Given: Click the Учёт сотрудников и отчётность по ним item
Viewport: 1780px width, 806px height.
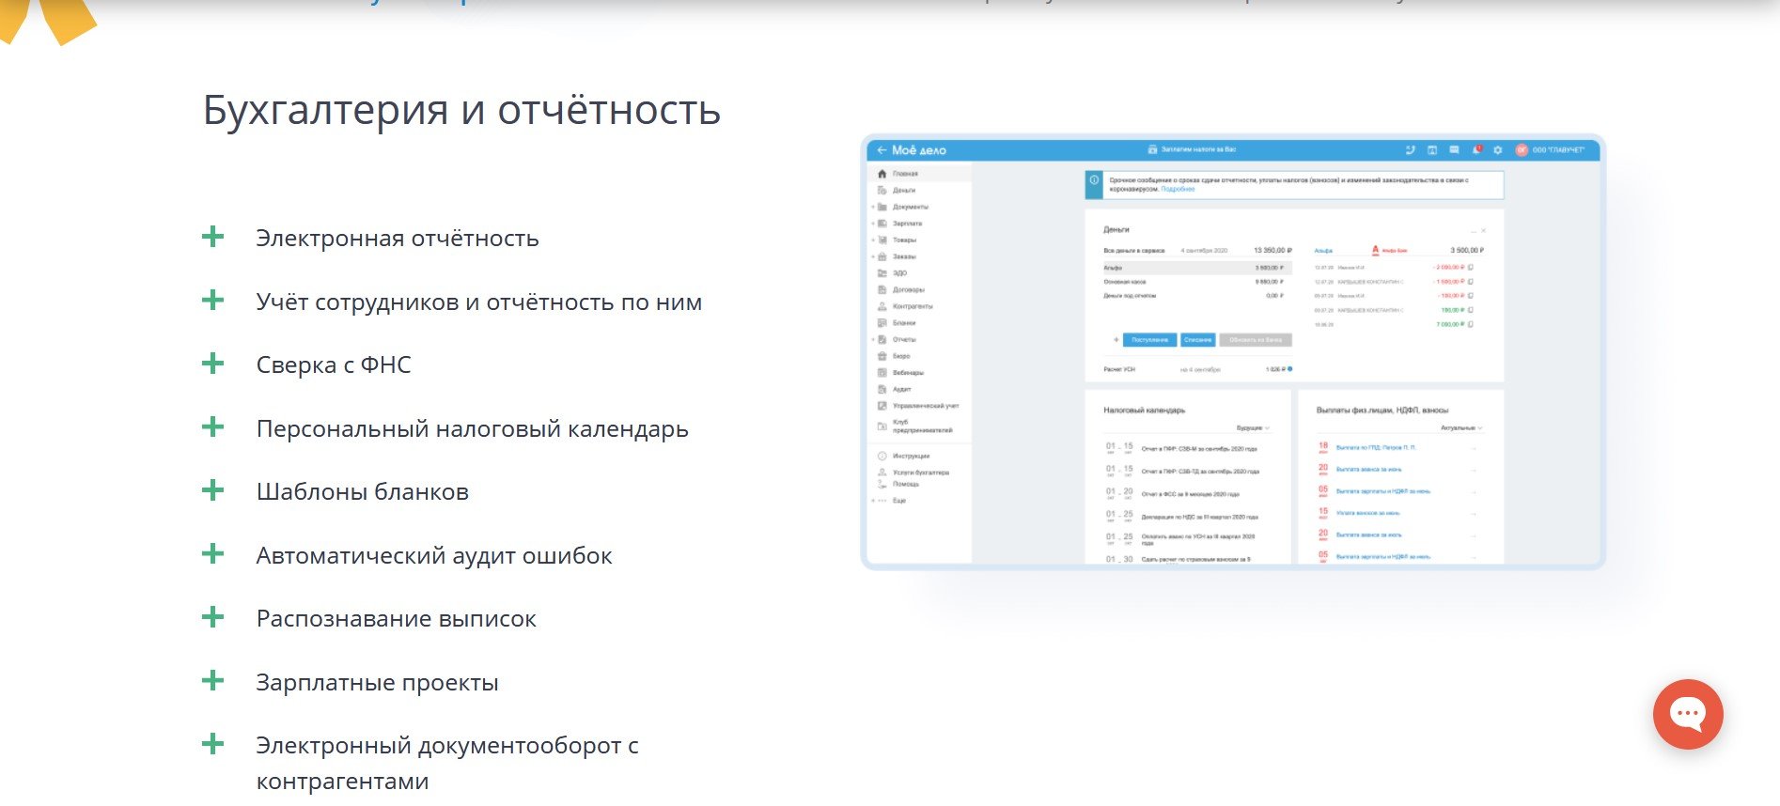Looking at the screenshot, I should pyautogui.click(x=478, y=302).
